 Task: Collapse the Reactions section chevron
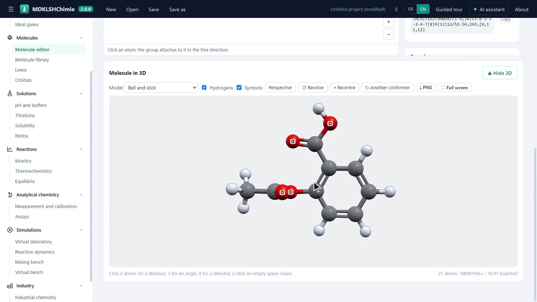81,149
